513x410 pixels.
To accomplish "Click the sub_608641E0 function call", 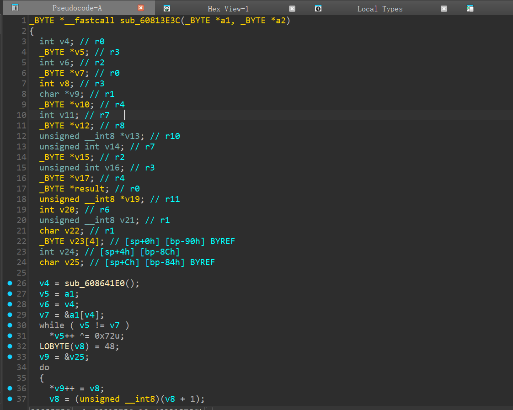I will click(95, 283).
